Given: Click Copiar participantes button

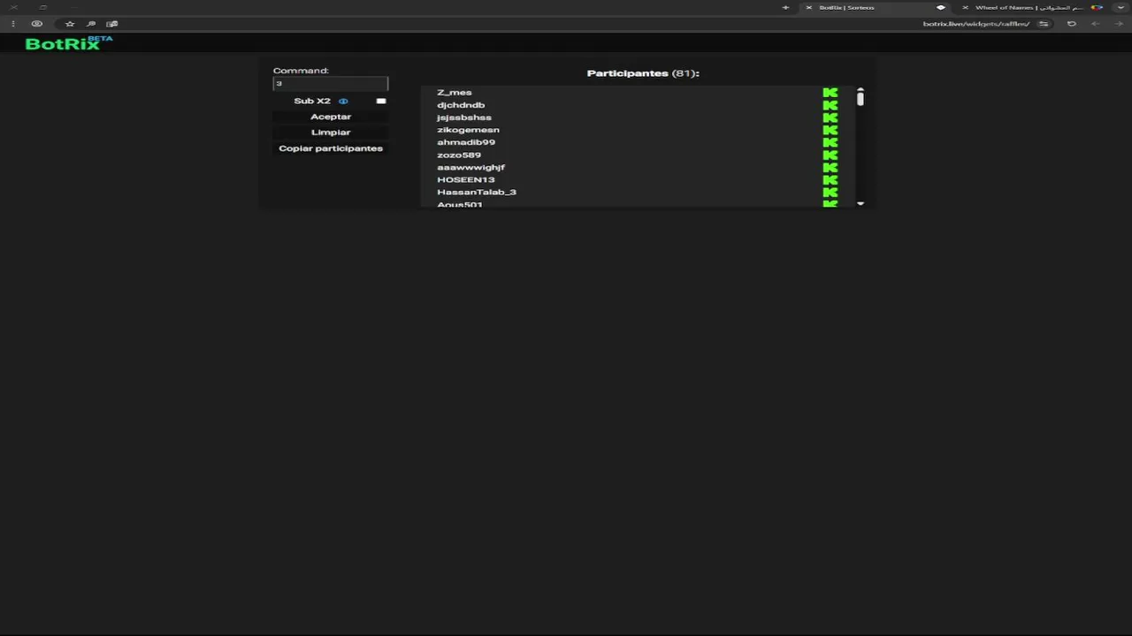Looking at the screenshot, I should pyautogui.click(x=331, y=148).
